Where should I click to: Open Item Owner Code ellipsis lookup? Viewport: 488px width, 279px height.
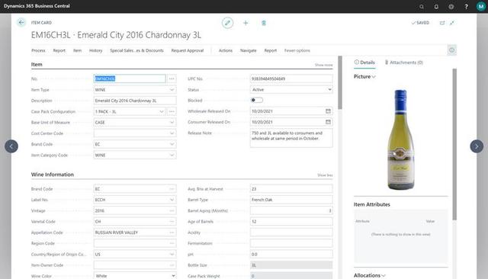172,265
